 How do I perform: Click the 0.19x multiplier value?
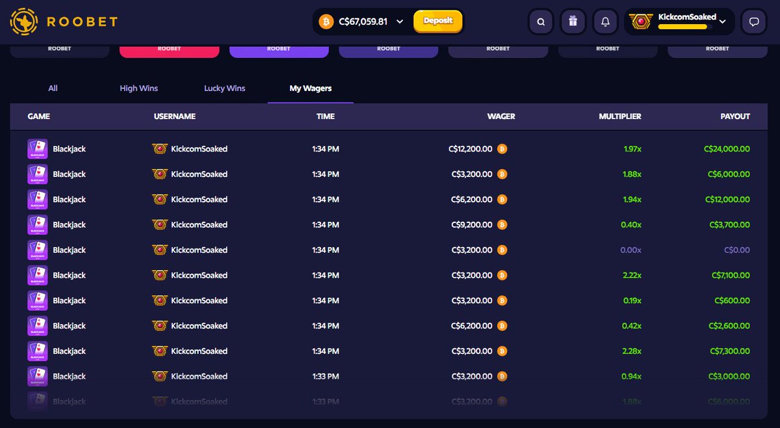(x=632, y=301)
